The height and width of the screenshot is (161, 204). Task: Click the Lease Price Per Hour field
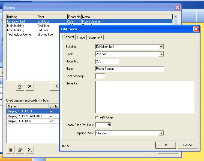click(103, 125)
